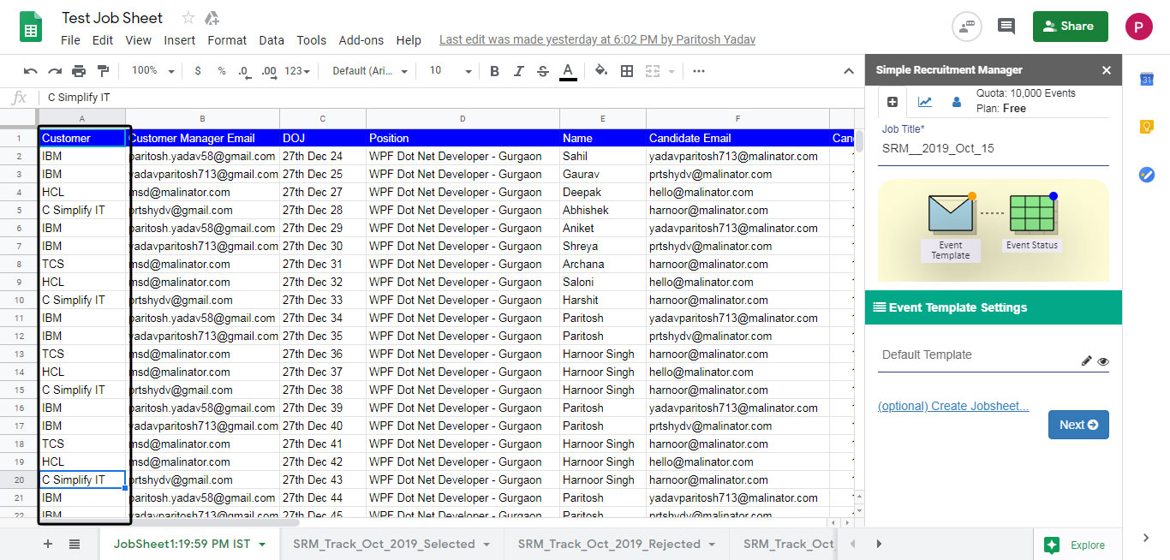Open the Last edit was made yesterday link

[x=597, y=40]
